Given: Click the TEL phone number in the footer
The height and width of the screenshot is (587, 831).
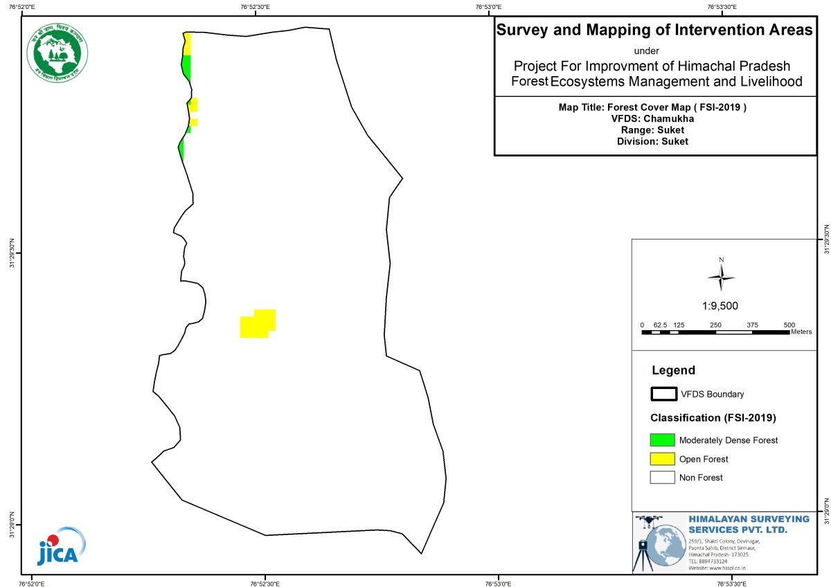Looking at the screenshot, I should coord(708,561).
